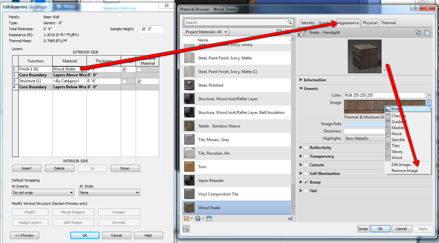Click the Apply button
The image size is (439, 243).
tap(423, 229)
